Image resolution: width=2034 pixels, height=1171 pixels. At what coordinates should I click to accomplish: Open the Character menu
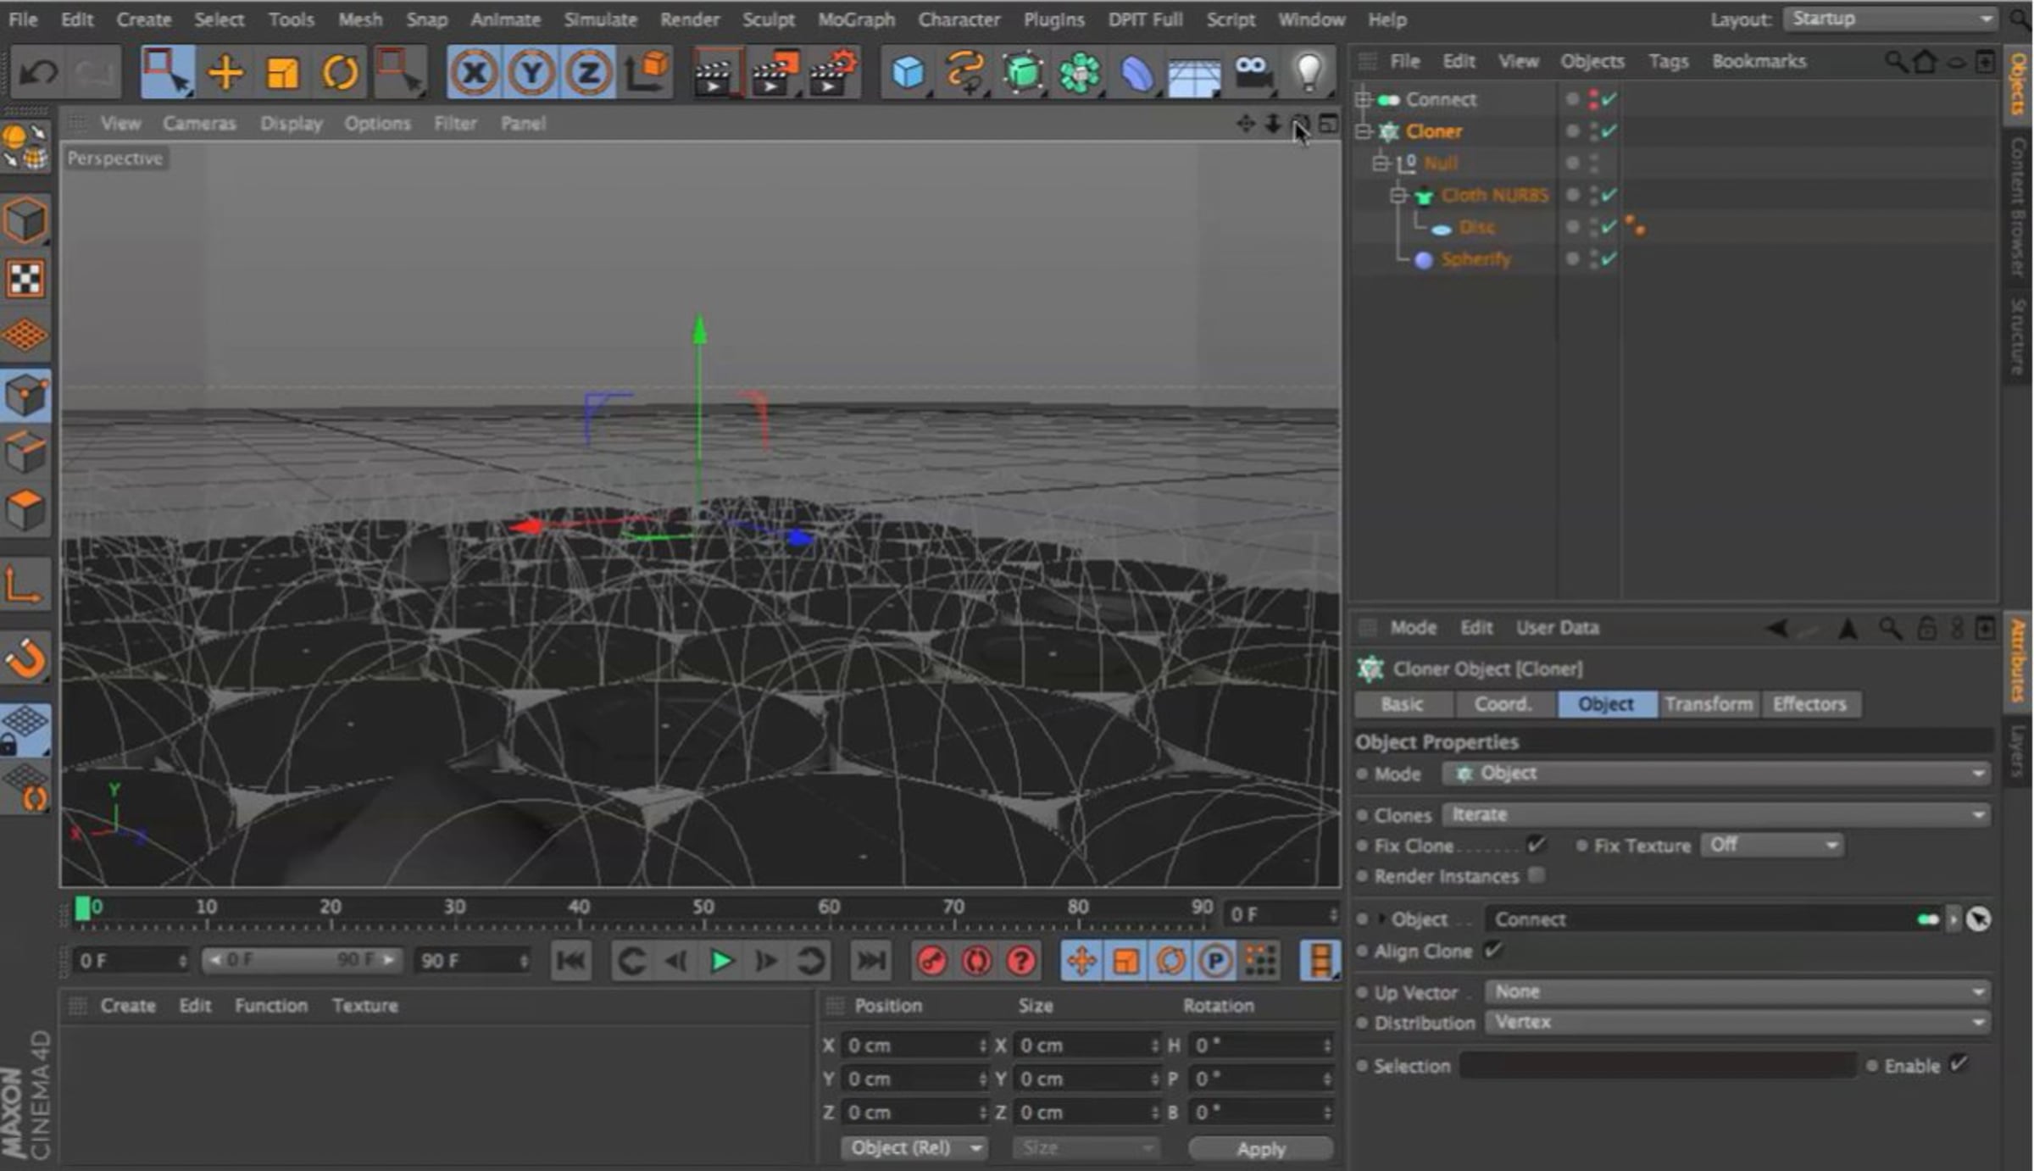coord(959,19)
